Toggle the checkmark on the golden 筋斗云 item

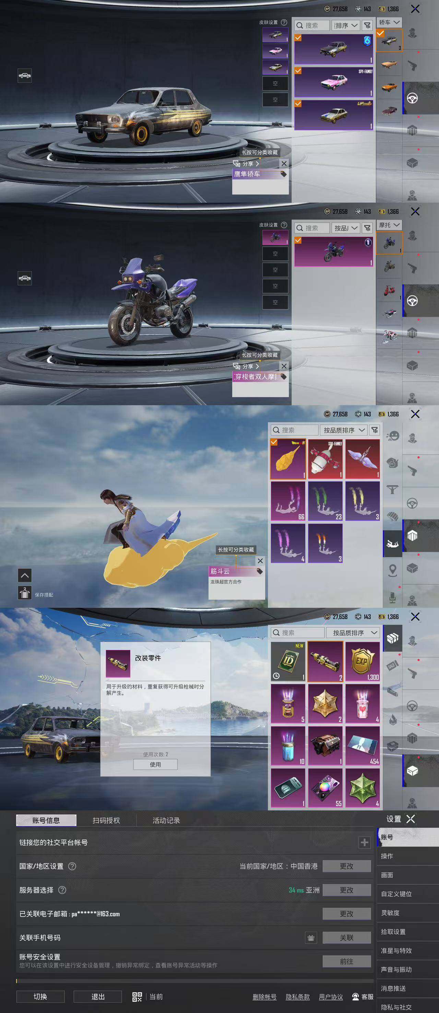click(x=274, y=442)
